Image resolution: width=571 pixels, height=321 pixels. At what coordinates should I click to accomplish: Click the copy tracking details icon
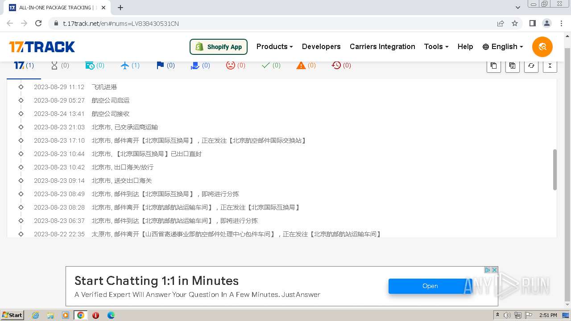(x=512, y=66)
